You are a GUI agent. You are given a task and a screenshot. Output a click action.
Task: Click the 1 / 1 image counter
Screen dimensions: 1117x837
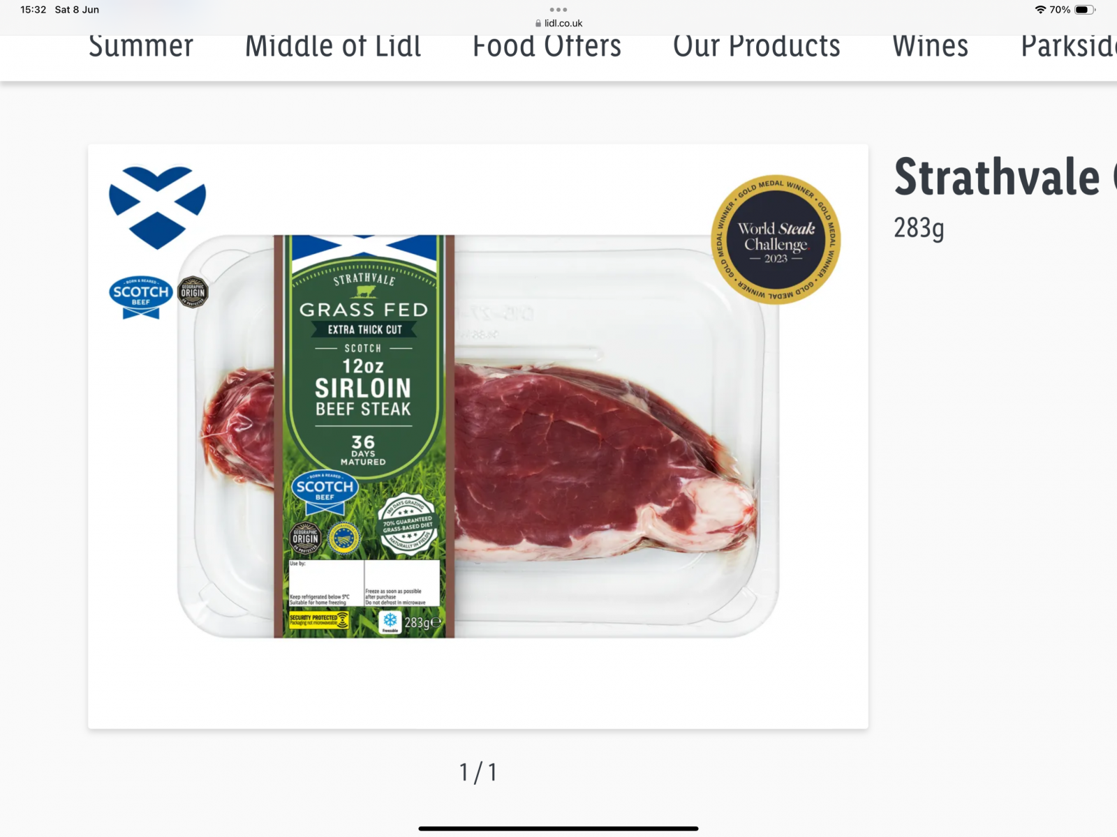[478, 773]
